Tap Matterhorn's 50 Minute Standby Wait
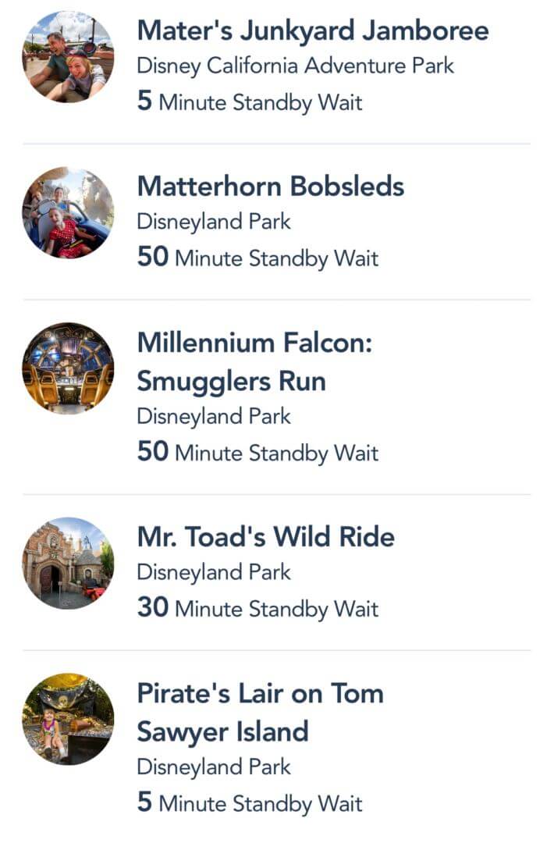Viewport: 554px width, 843px height. coord(258,258)
